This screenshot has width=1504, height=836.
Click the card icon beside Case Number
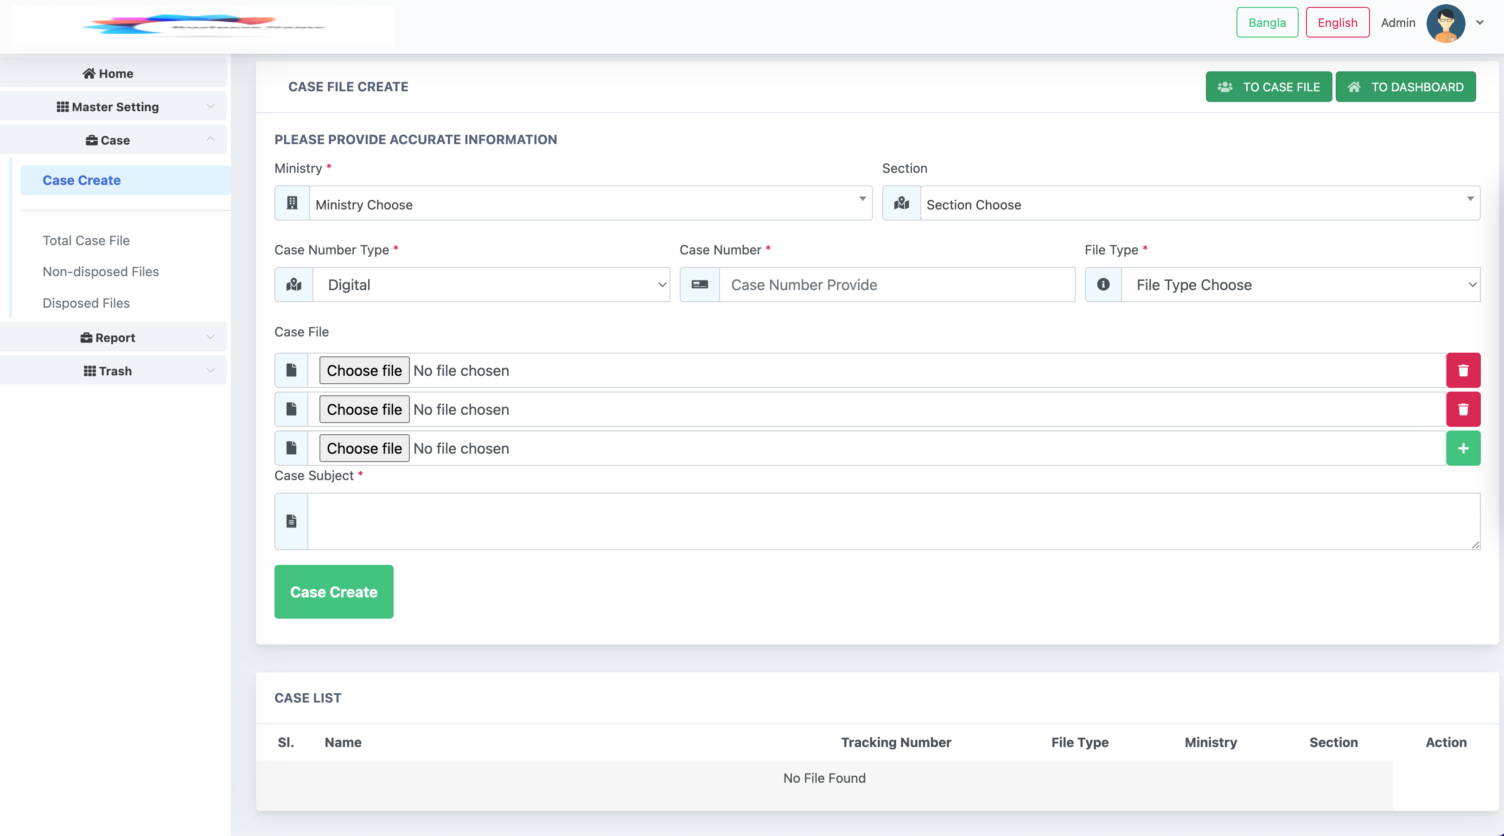coord(700,285)
